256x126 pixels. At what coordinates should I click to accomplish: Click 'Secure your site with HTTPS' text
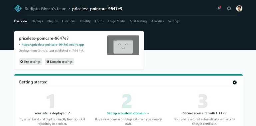pos(204,113)
